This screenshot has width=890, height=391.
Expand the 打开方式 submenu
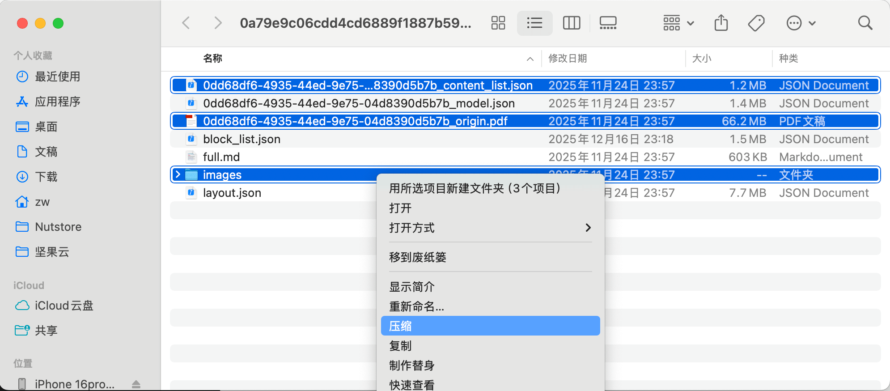[x=490, y=228]
